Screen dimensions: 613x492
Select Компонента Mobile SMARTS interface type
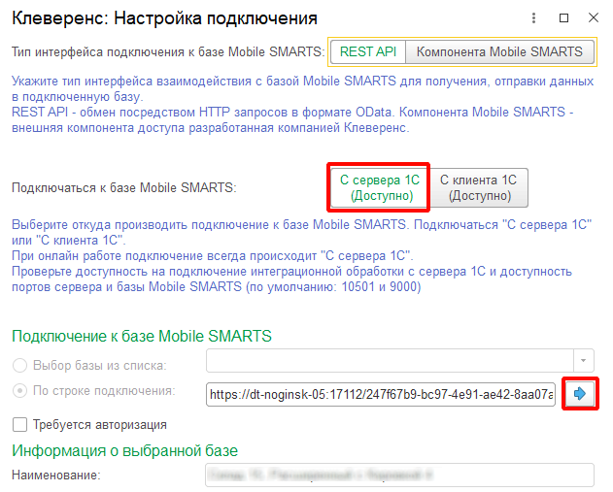point(499,52)
